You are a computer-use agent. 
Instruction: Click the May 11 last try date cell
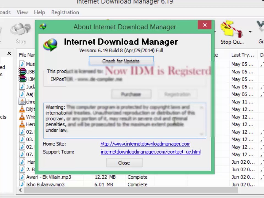click(x=242, y=102)
